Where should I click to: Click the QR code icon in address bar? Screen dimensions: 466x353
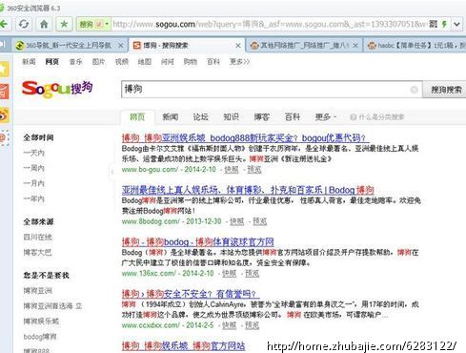pos(433,24)
